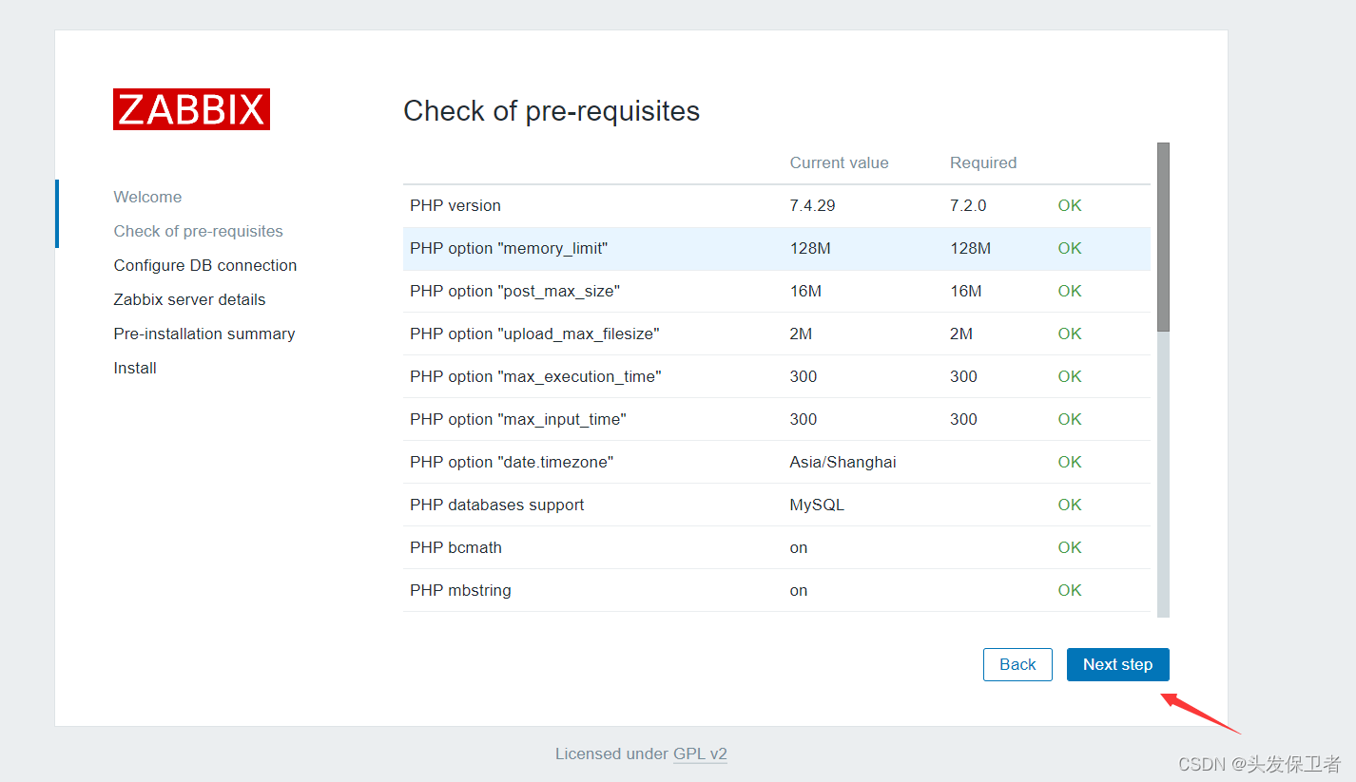Click current value "Asia/Shanghai"

(843, 462)
